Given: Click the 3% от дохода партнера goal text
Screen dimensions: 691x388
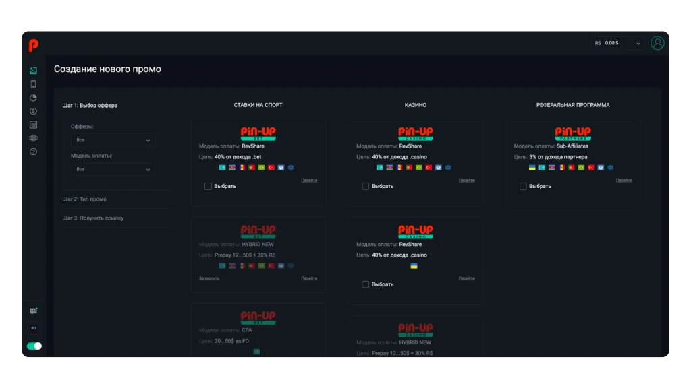Looking at the screenshot, I should tap(558, 157).
